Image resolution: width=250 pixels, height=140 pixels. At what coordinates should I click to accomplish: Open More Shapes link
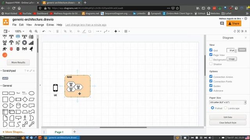coord(13,132)
